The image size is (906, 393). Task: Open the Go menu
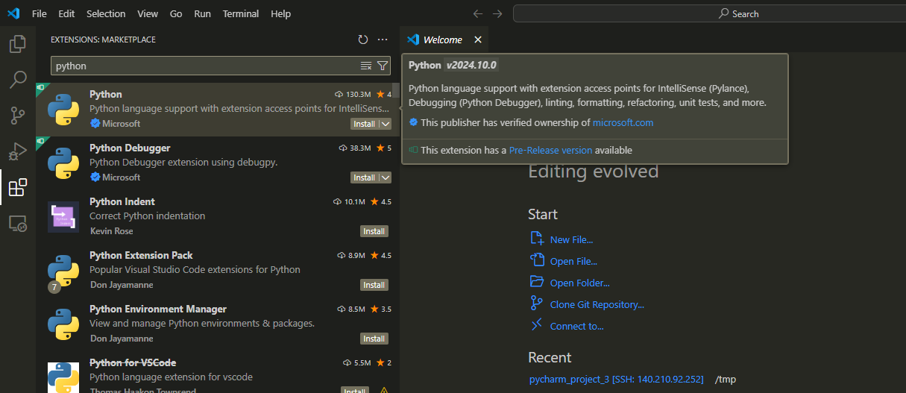click(x=176, y=13)
